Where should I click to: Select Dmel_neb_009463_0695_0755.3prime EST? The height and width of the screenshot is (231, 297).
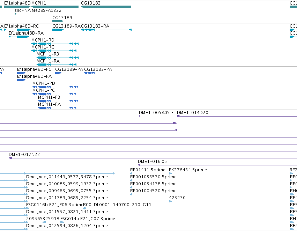pos(67,191)
